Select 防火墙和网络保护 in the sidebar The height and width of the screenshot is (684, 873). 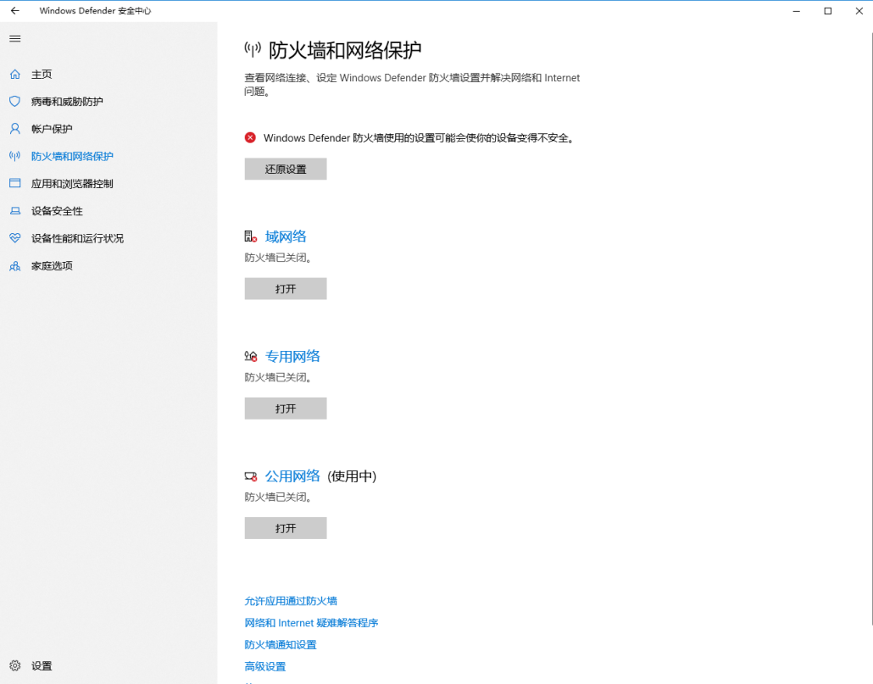(x=72, y=156)
